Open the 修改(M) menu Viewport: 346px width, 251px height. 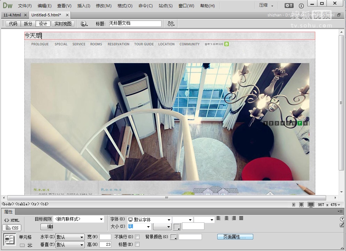[x=104, y=6]
